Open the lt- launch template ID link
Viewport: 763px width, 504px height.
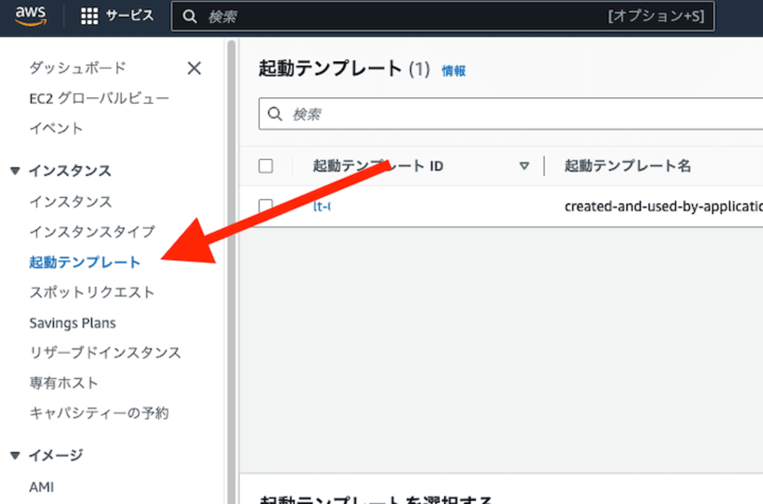point(322,206)
